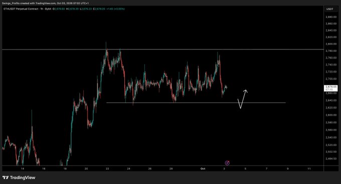Screen dimensions: 341x184
Task: Click the 2,600.00 price axis label
Action: (x=331, y=115)
